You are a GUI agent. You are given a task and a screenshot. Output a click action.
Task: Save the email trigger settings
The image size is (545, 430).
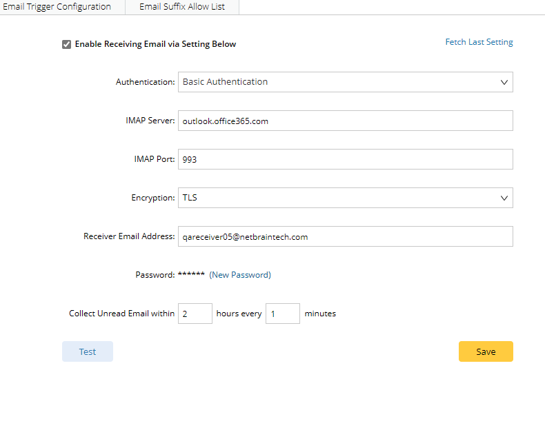(x=486, y=351)
